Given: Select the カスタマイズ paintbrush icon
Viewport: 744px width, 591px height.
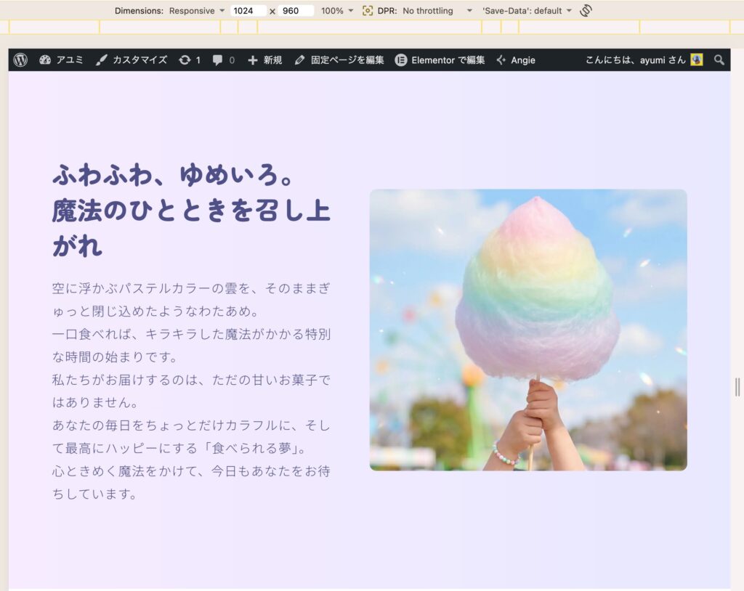Looking at the screenshot, I should pos(101,60).
